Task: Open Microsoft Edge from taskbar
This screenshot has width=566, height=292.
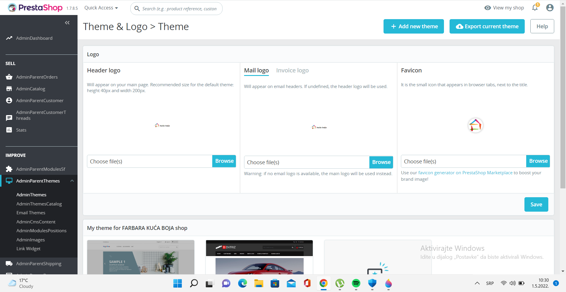Action: (242, 283)
